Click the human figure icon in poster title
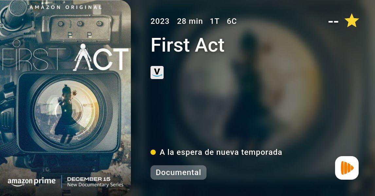Viewport: 375px width, 196px height. coord(83,57)
